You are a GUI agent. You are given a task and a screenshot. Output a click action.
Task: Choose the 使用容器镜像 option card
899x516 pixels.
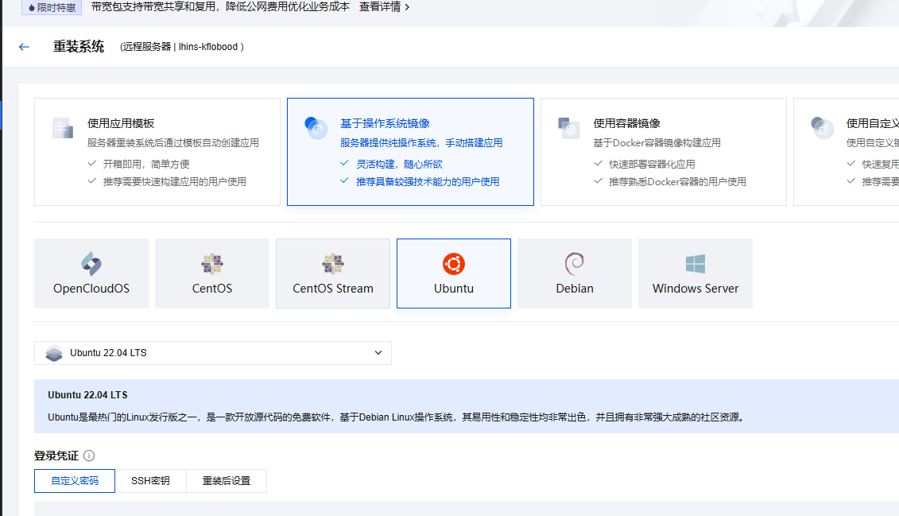tap(664, 152)
